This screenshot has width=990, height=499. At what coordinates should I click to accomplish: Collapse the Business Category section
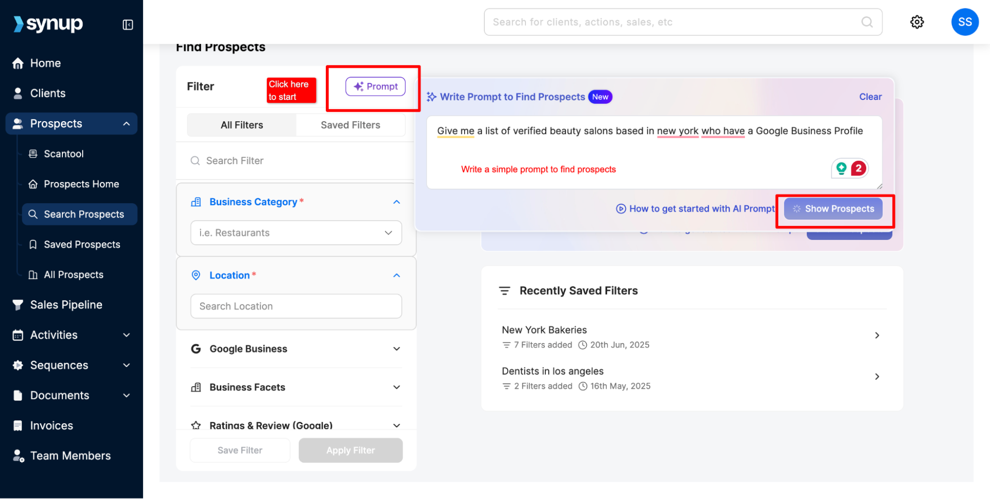pyautogui.click(x=397, y=202)
